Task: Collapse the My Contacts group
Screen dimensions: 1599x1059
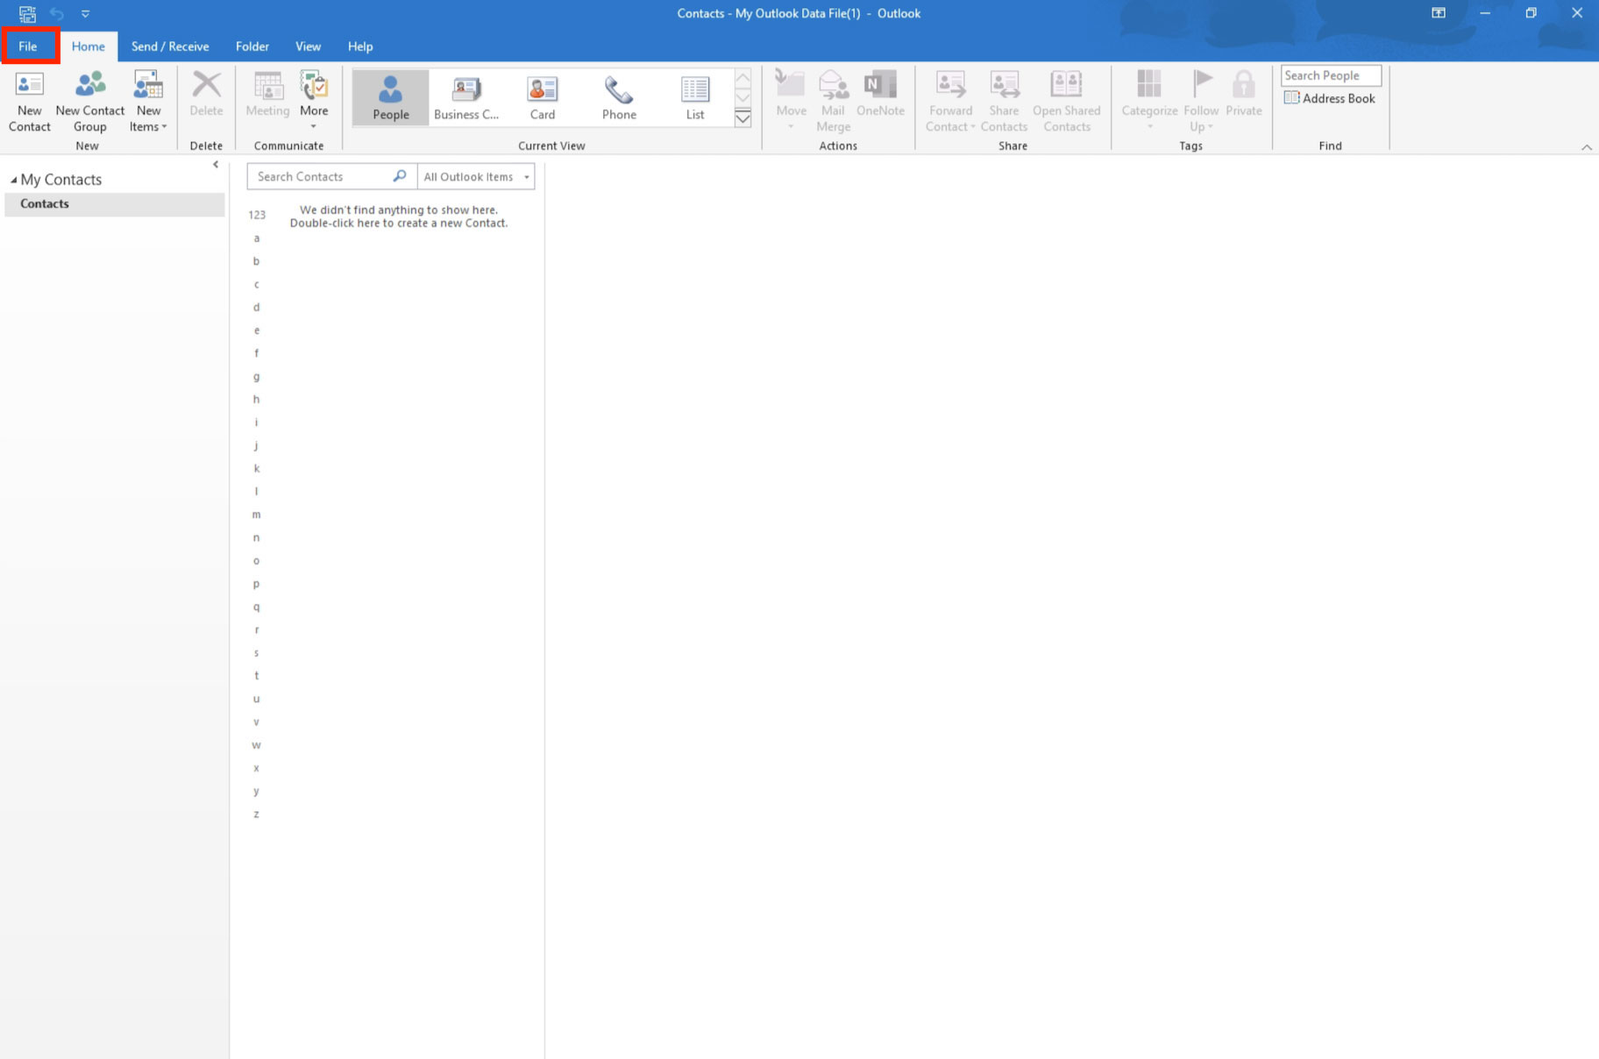Action: 13,180
